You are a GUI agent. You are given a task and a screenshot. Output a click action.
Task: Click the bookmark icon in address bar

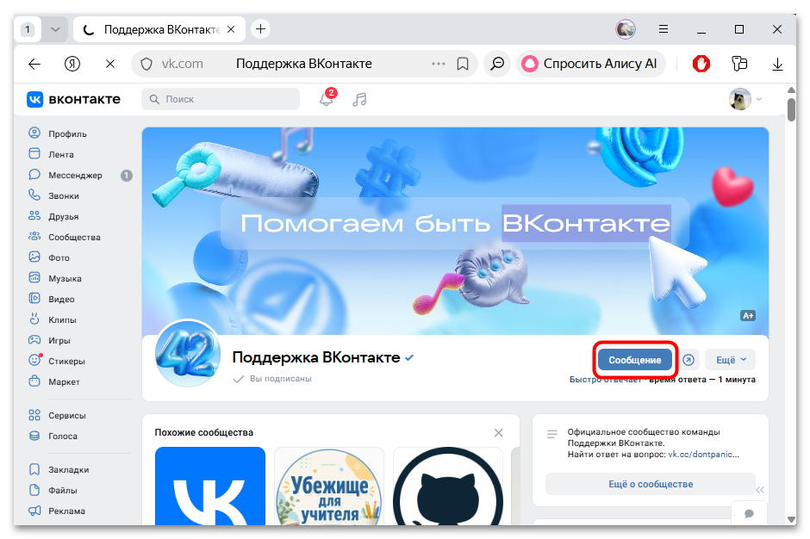463,64
